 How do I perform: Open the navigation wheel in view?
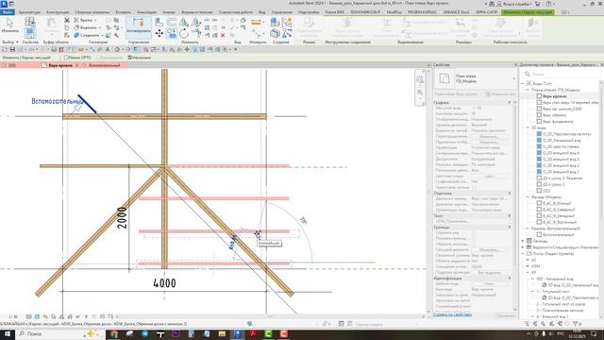[420, 79]
